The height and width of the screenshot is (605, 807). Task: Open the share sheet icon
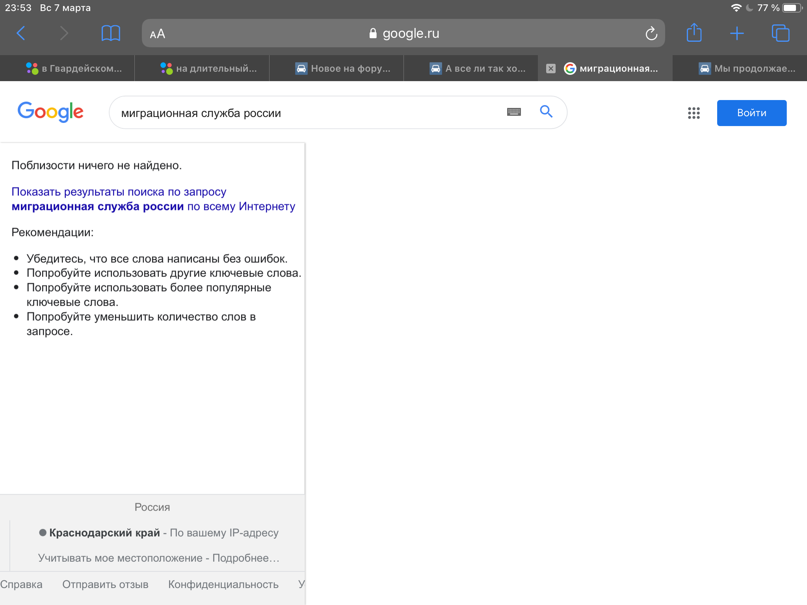tap(694, 33)
